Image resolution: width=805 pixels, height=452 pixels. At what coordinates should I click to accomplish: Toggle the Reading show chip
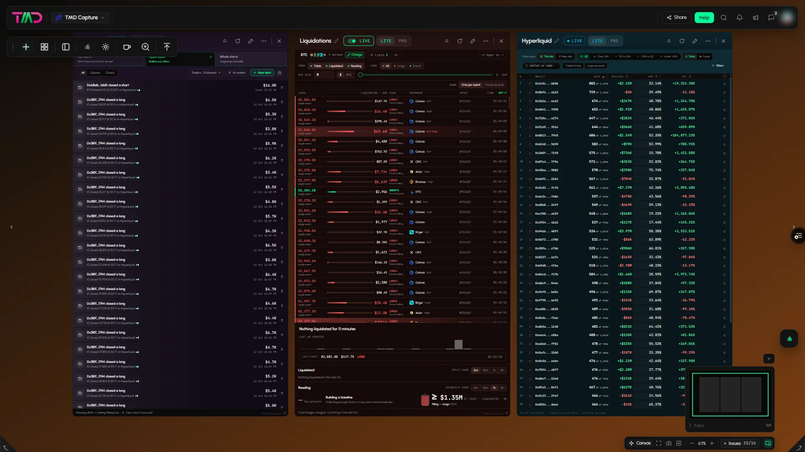[x=354, y=66]
